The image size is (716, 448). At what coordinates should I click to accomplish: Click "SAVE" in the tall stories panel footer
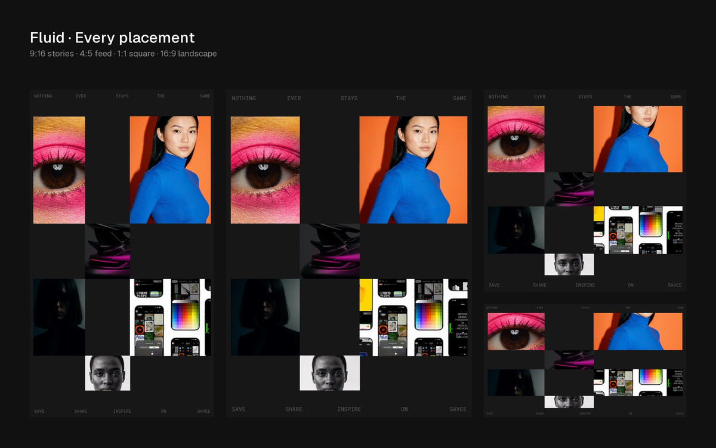click(x=39, y=412)
